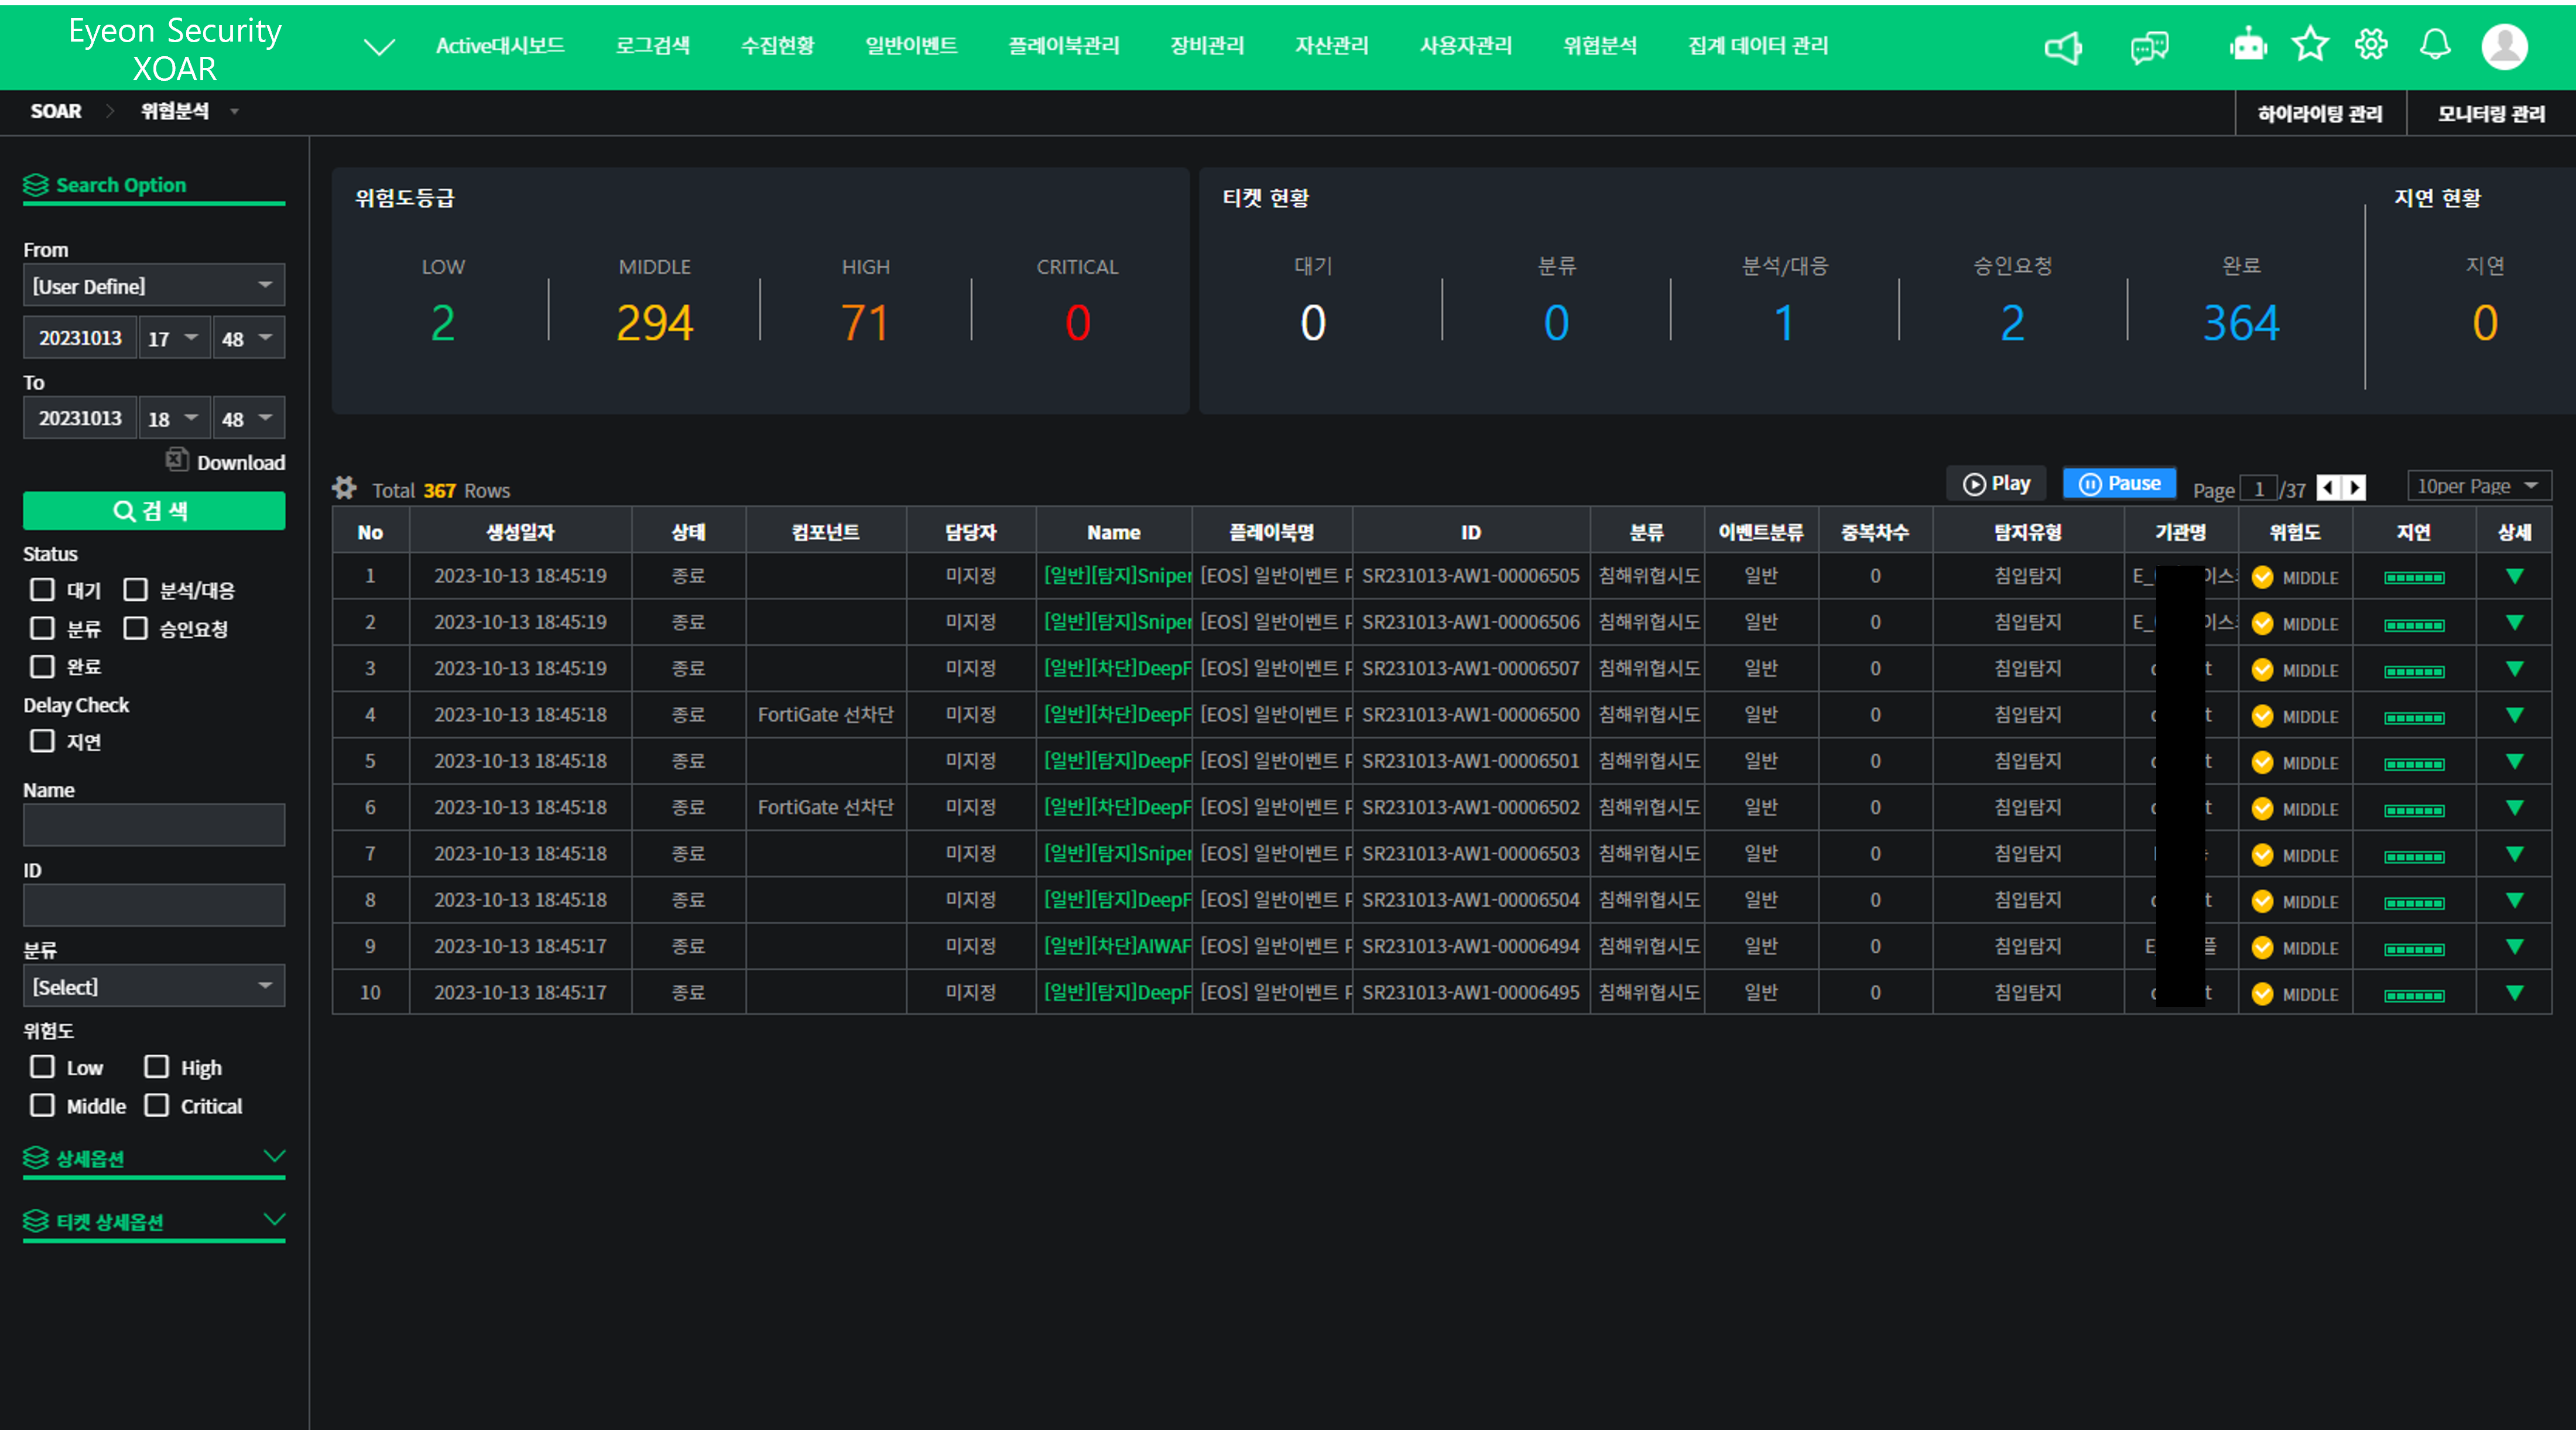Check the 분석/대응 status checkbox
This screenshot has width=2576, height=1430.
pyautogui.click(x=135, y=589)
